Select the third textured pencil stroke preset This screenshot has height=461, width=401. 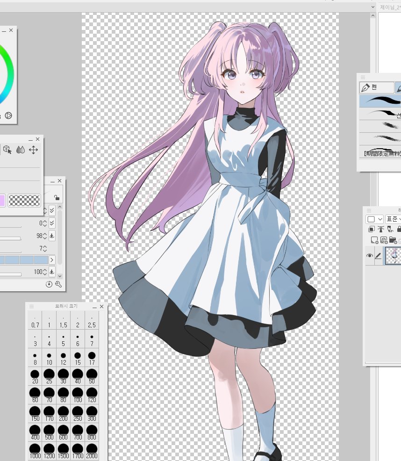[x=380, y=126]
